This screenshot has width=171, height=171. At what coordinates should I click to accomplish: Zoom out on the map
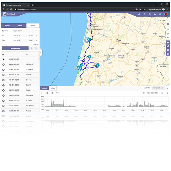(168, 38)
